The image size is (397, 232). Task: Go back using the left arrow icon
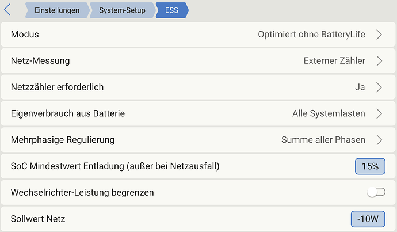(x=7, y=10)
